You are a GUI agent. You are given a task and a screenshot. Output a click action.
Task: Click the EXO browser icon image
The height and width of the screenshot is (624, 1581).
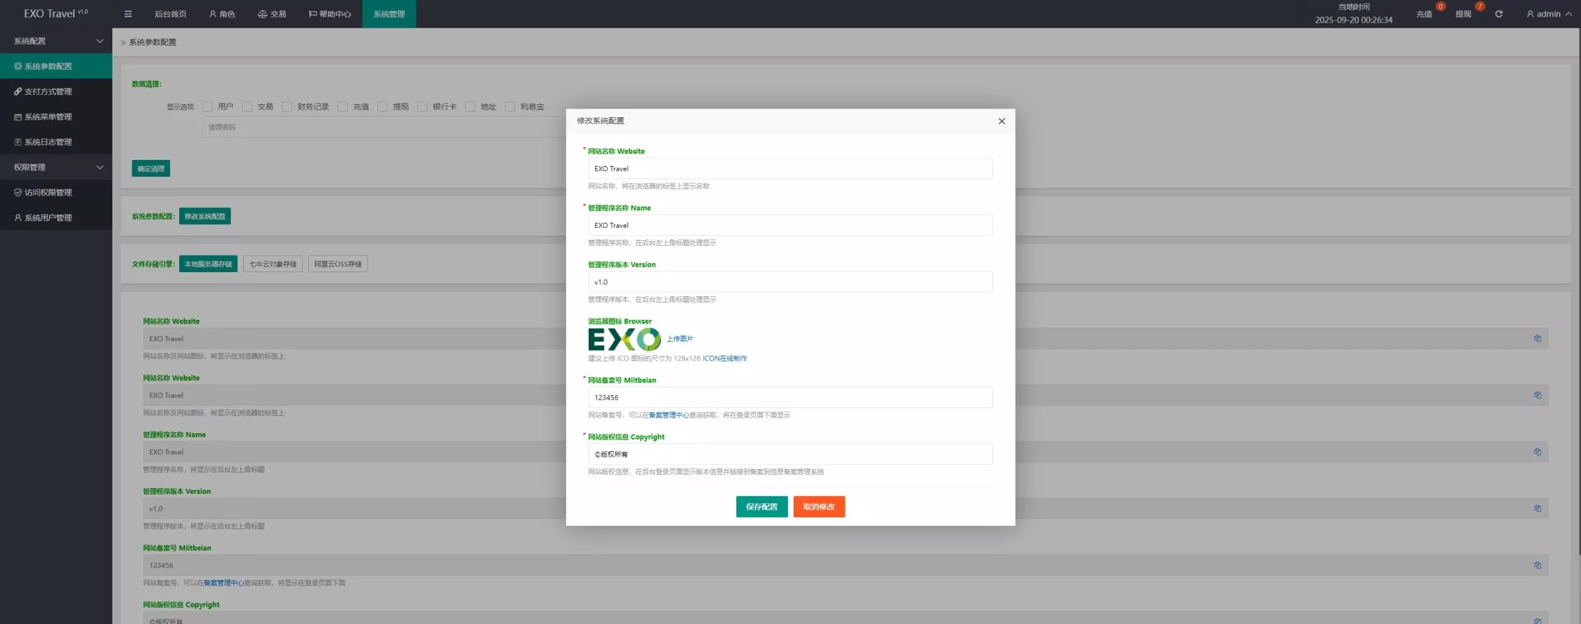pos(624,339)
